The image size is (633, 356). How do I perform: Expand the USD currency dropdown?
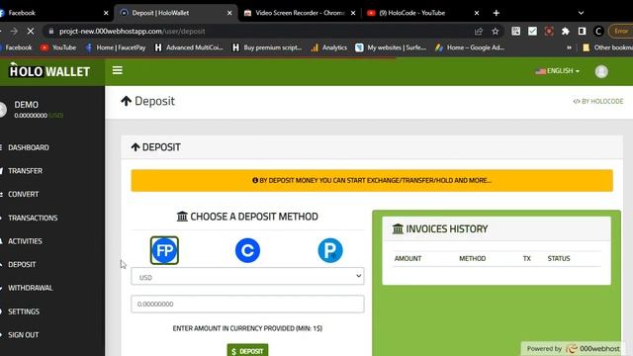coord(247,277)
